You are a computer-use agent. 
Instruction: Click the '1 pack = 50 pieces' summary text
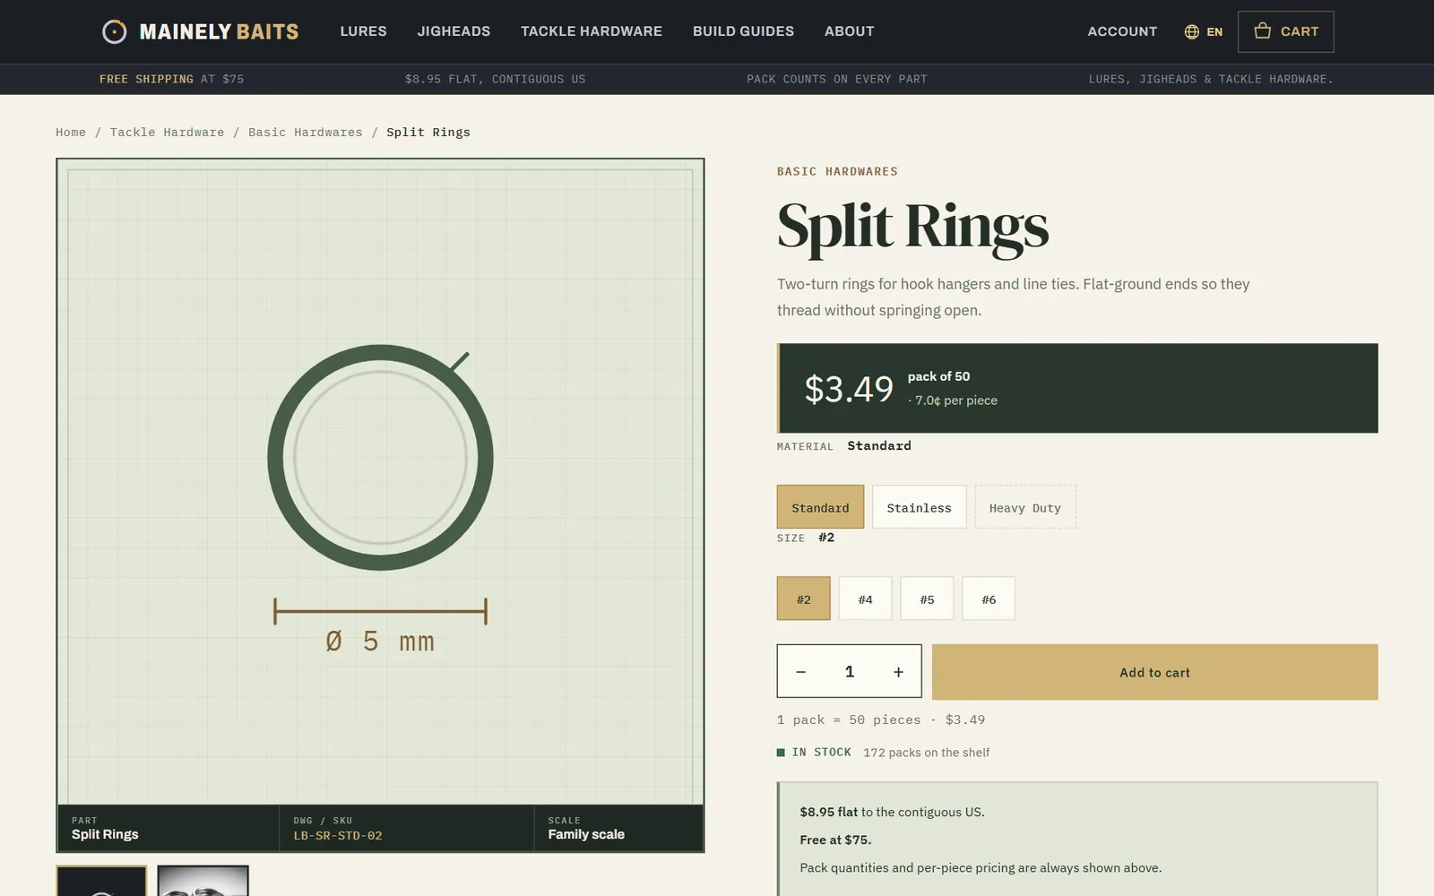849,719
